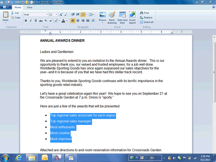This screenshot has width=216, height=162.
Task: Switch to the Home tab
Action: [x=18, y=7]
